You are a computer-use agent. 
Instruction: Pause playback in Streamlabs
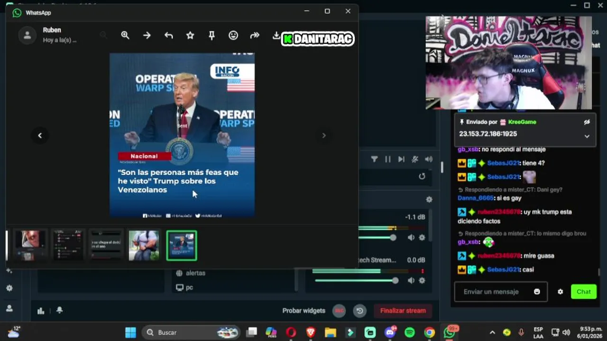point(388,159)
